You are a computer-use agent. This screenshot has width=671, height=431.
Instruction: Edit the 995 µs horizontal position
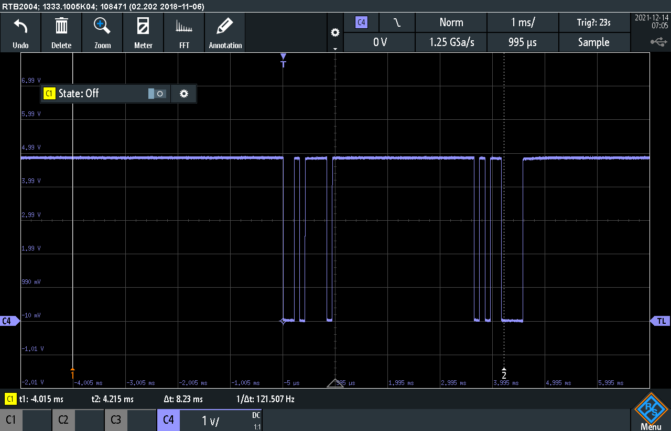(x=523, y=42)
